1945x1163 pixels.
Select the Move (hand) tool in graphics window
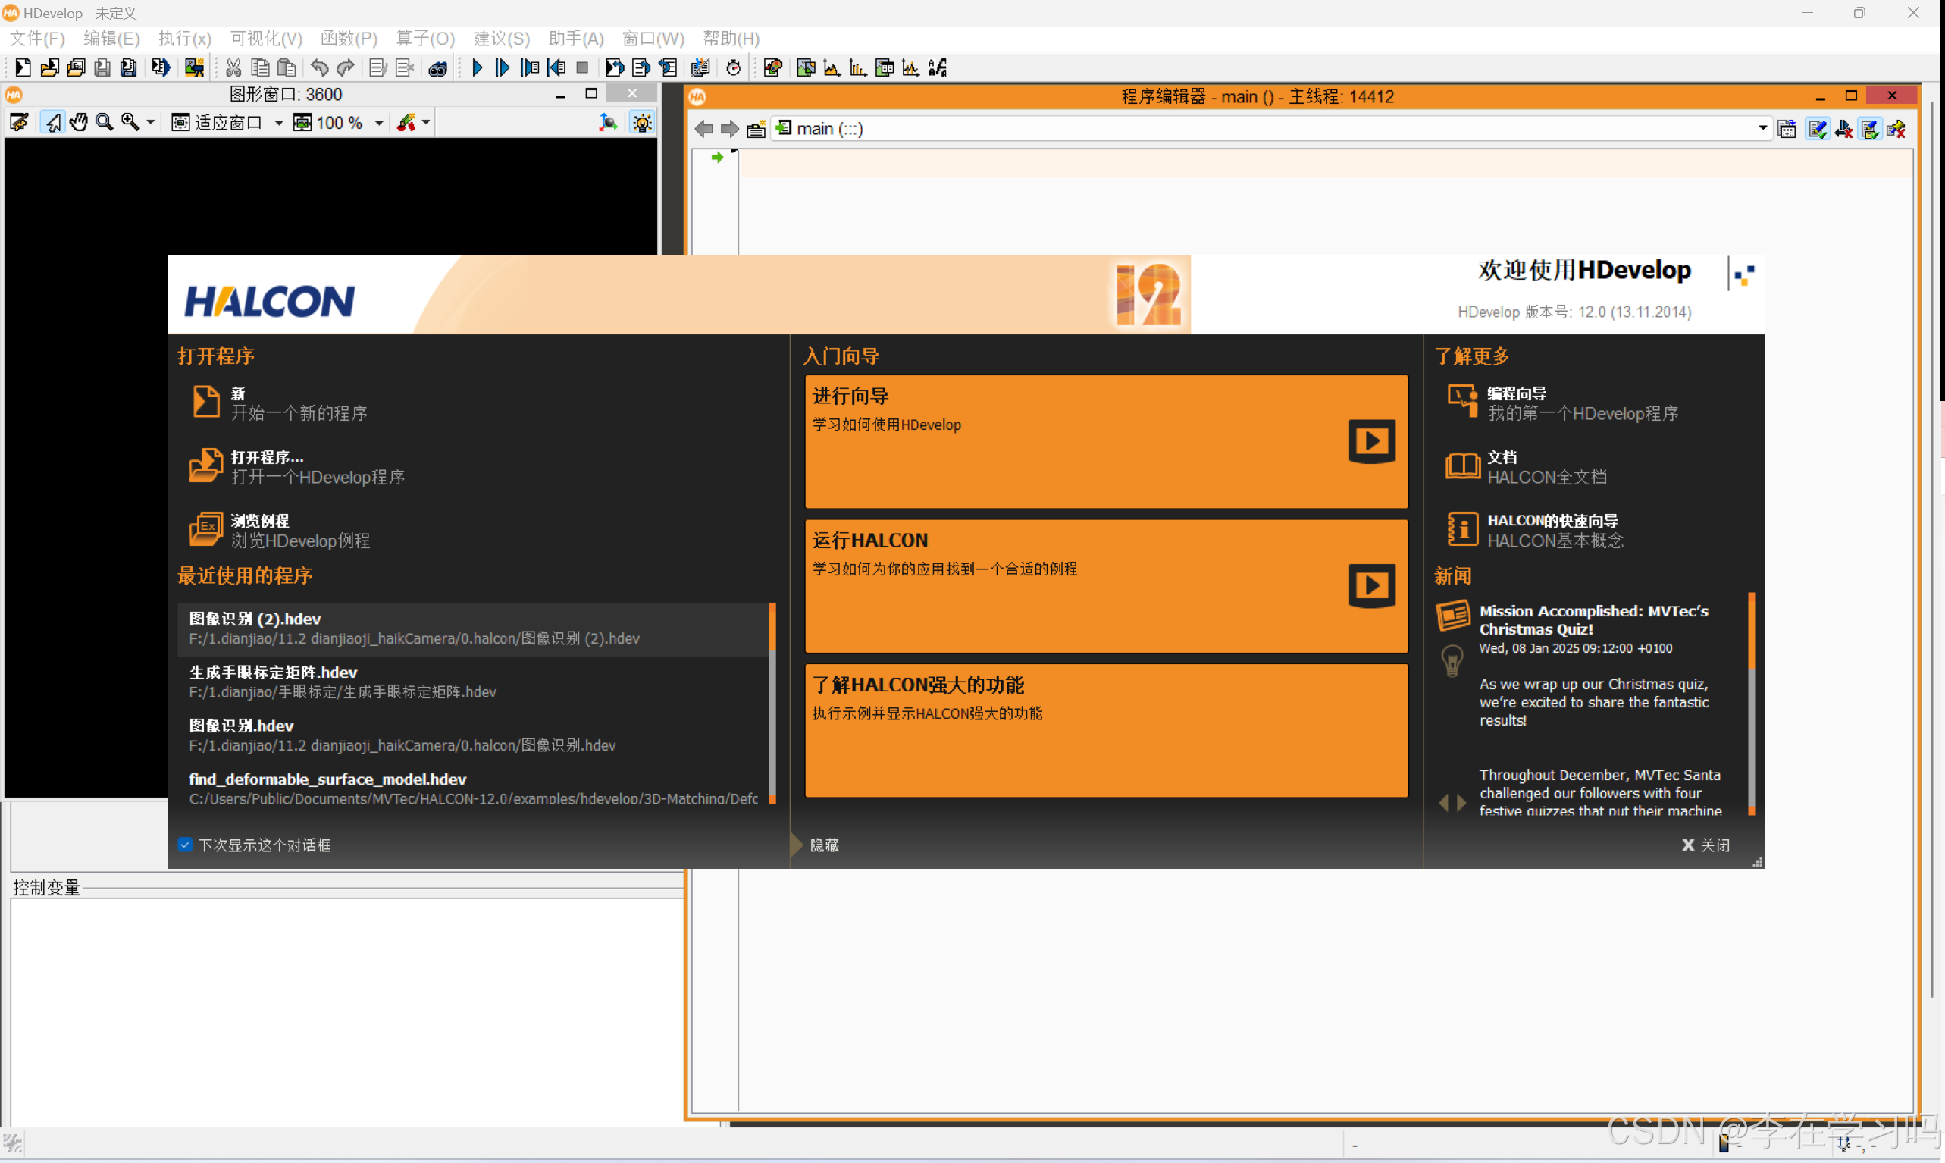[x=77, y=122]
